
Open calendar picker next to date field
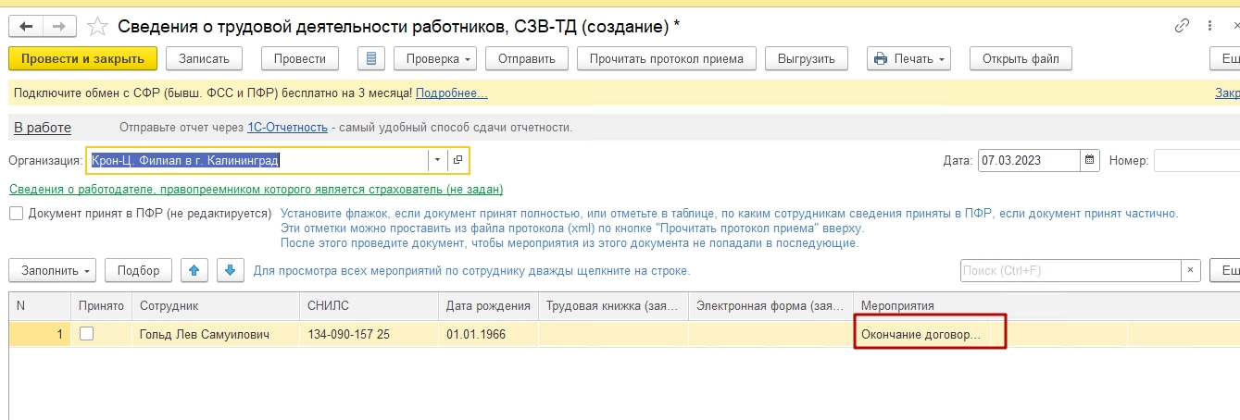coord(1090,160)
